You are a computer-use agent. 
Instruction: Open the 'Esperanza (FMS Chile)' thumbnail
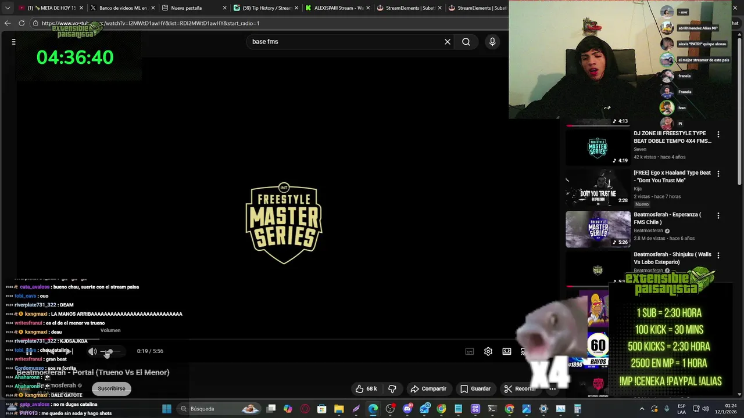click(x=598, y=229)
